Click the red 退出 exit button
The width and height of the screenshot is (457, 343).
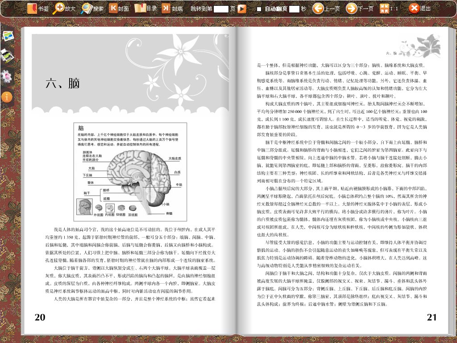pyautogui.click(x=420, y=8)
